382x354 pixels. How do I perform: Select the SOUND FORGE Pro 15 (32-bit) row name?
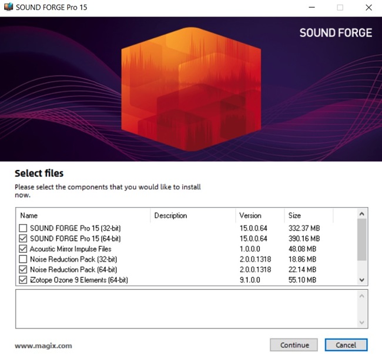75,228
